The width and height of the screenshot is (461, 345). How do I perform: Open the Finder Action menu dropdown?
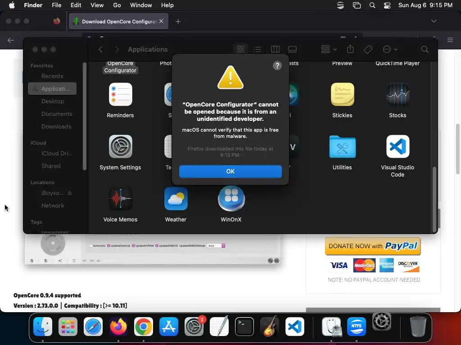pos(390,49)
